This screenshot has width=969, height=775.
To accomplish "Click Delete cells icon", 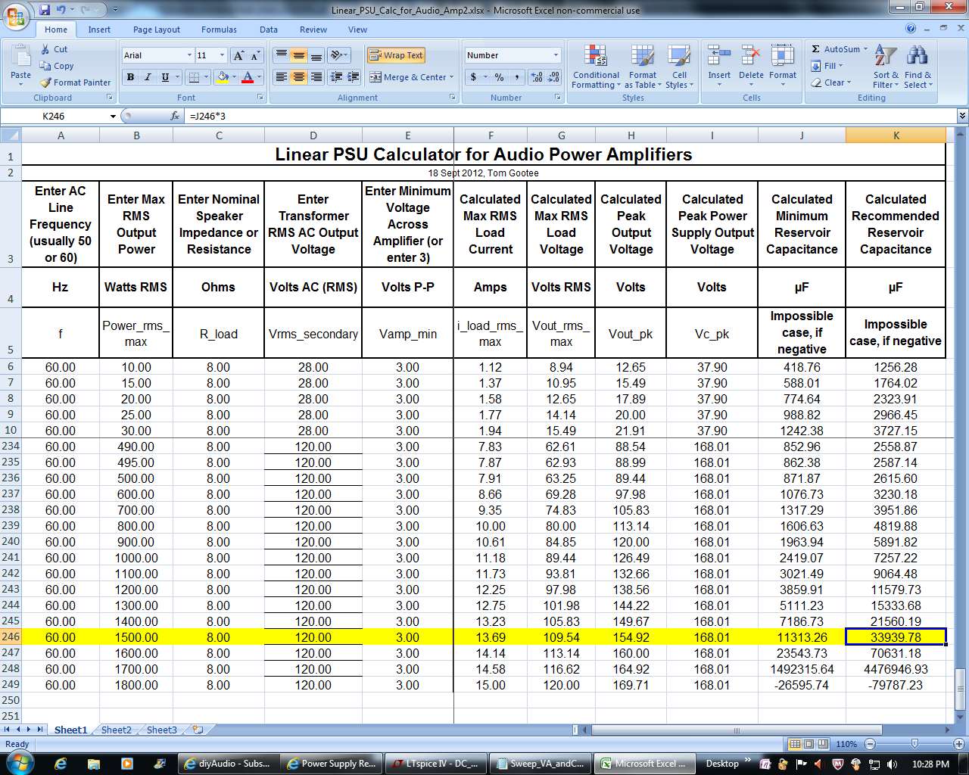I will (751, 55).
